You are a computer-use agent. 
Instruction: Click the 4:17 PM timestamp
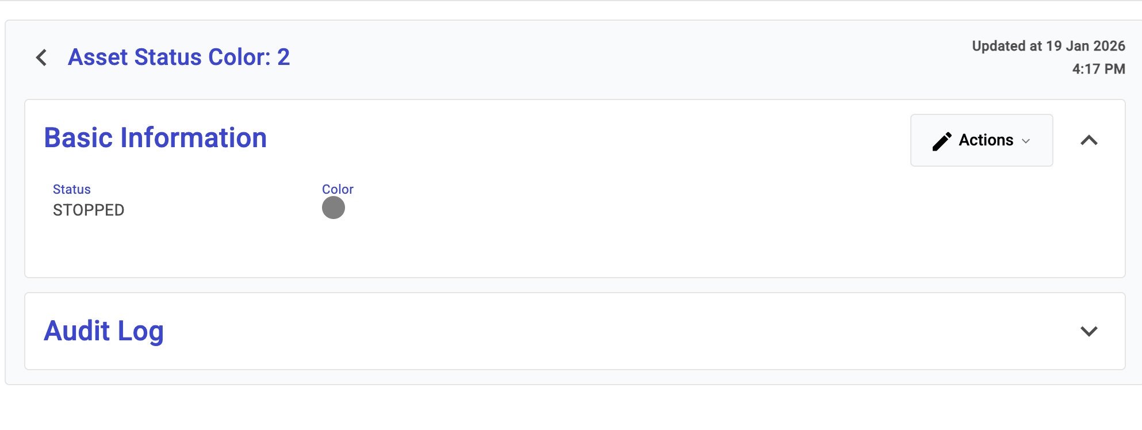[1098, 69]
